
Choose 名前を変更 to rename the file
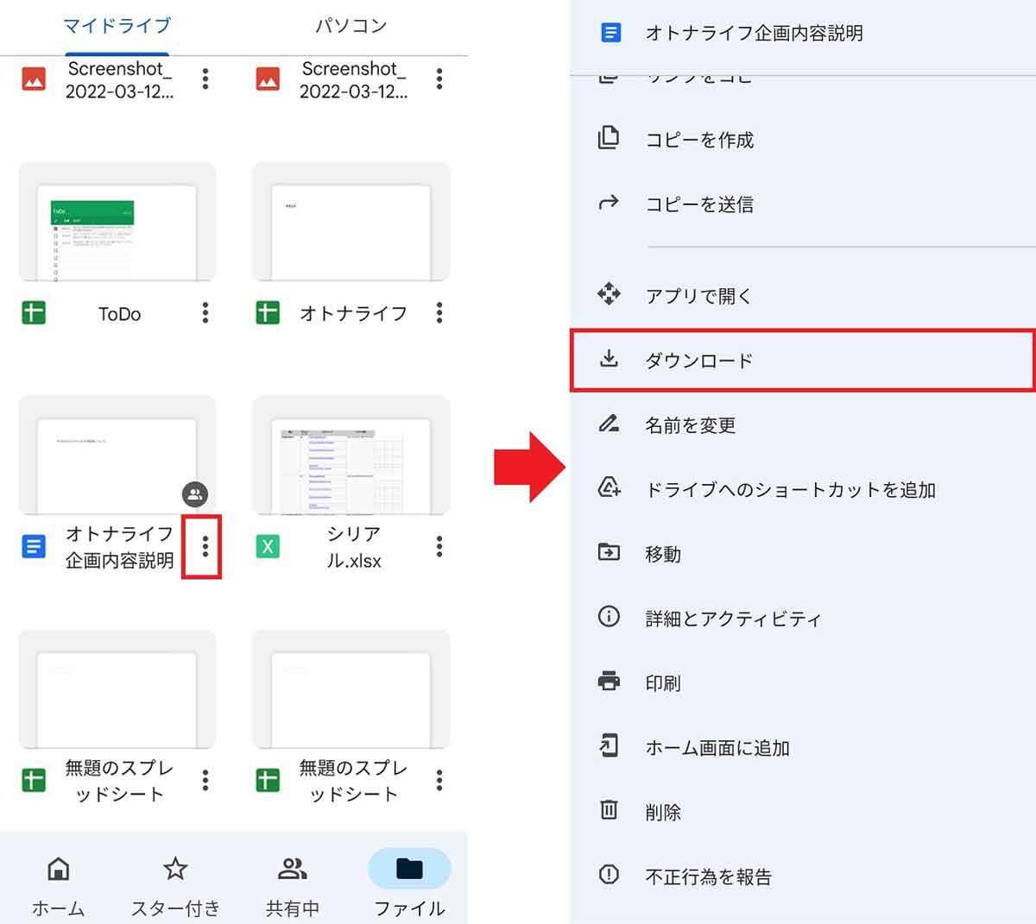(691, 424)
